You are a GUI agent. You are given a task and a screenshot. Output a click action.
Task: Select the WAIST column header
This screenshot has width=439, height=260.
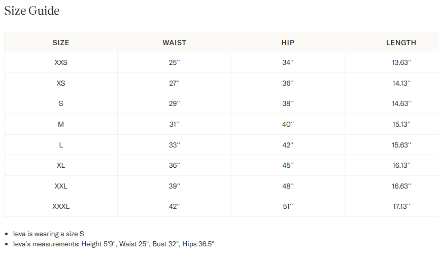(174, 43)
